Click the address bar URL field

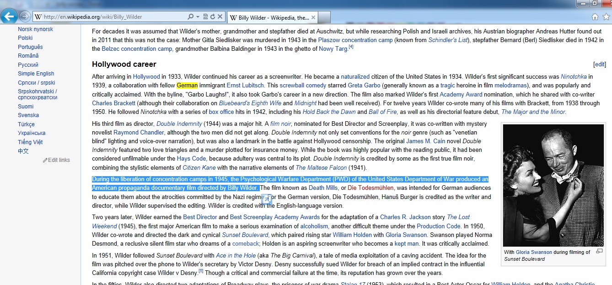[x=110, y=17]
